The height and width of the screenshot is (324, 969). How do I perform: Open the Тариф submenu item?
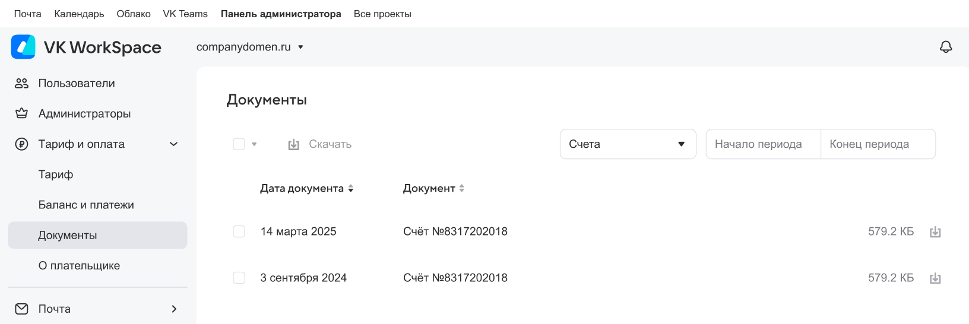click(56, 174)
